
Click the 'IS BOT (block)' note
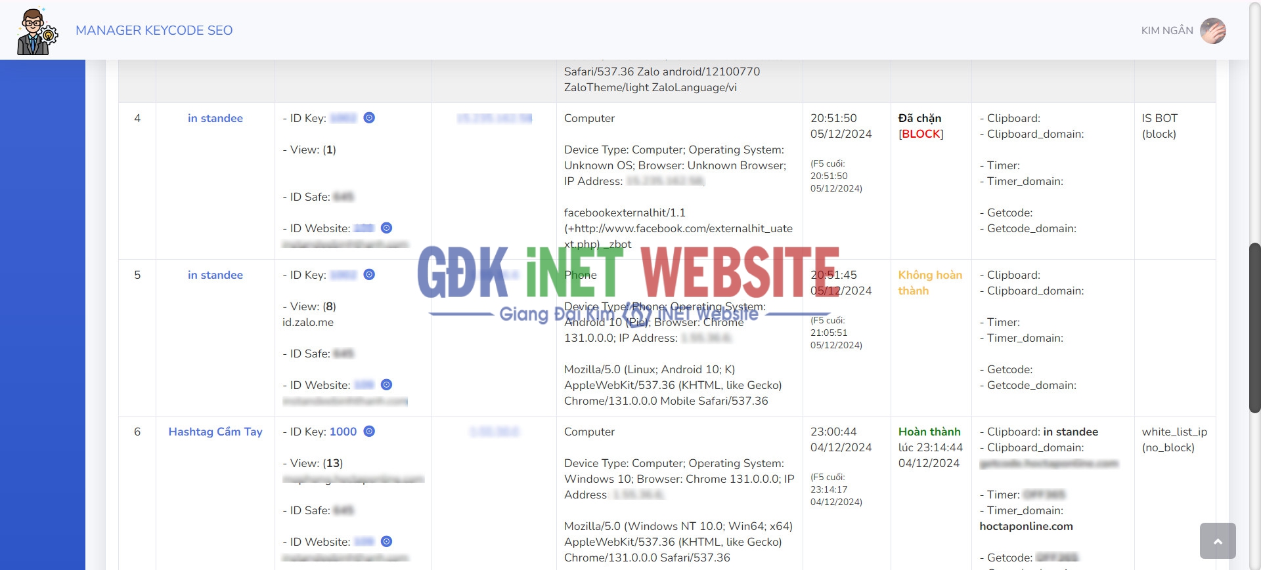1159,126
